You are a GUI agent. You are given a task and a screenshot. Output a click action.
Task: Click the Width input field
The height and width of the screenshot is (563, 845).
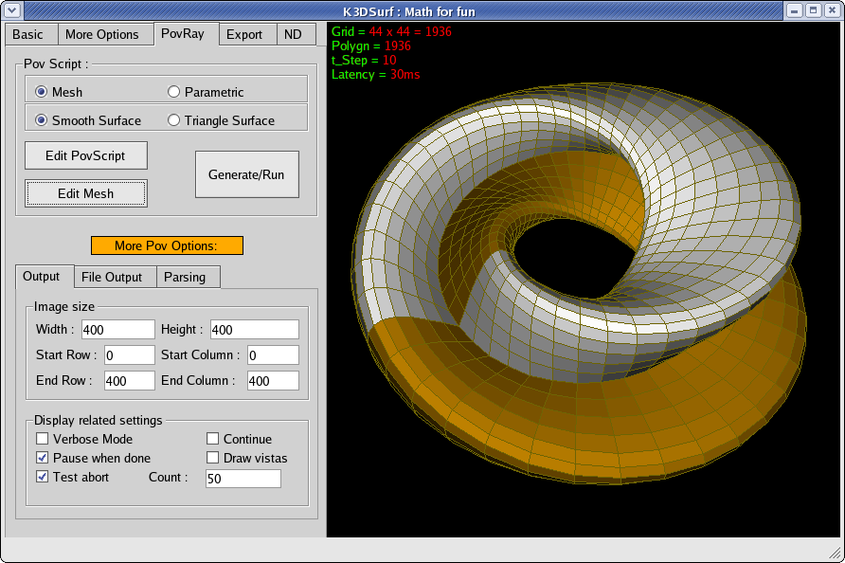coord(117,329)
